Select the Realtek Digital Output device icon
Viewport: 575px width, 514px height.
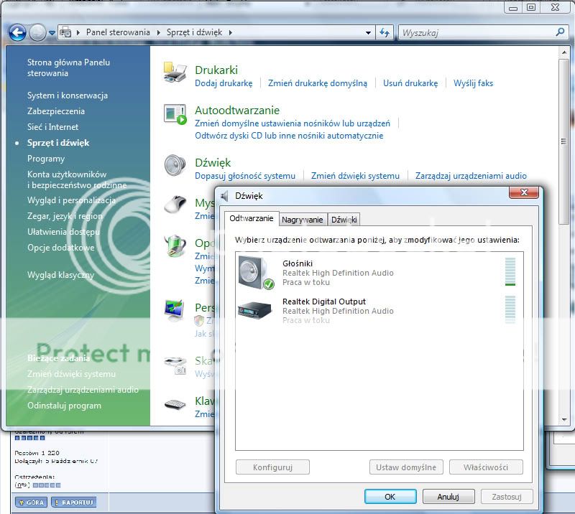(x=256, y=310)
